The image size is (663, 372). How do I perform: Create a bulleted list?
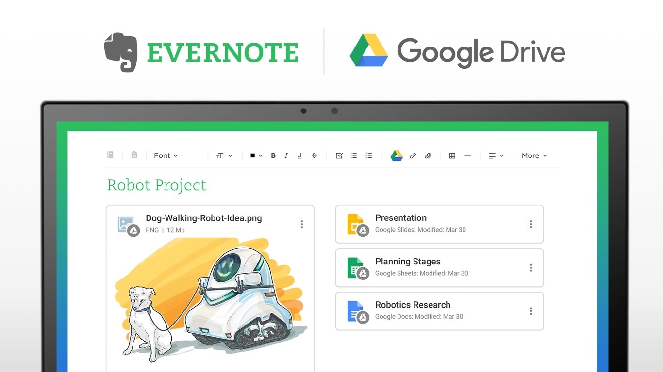pyautogui.click(x=354, y=155)
